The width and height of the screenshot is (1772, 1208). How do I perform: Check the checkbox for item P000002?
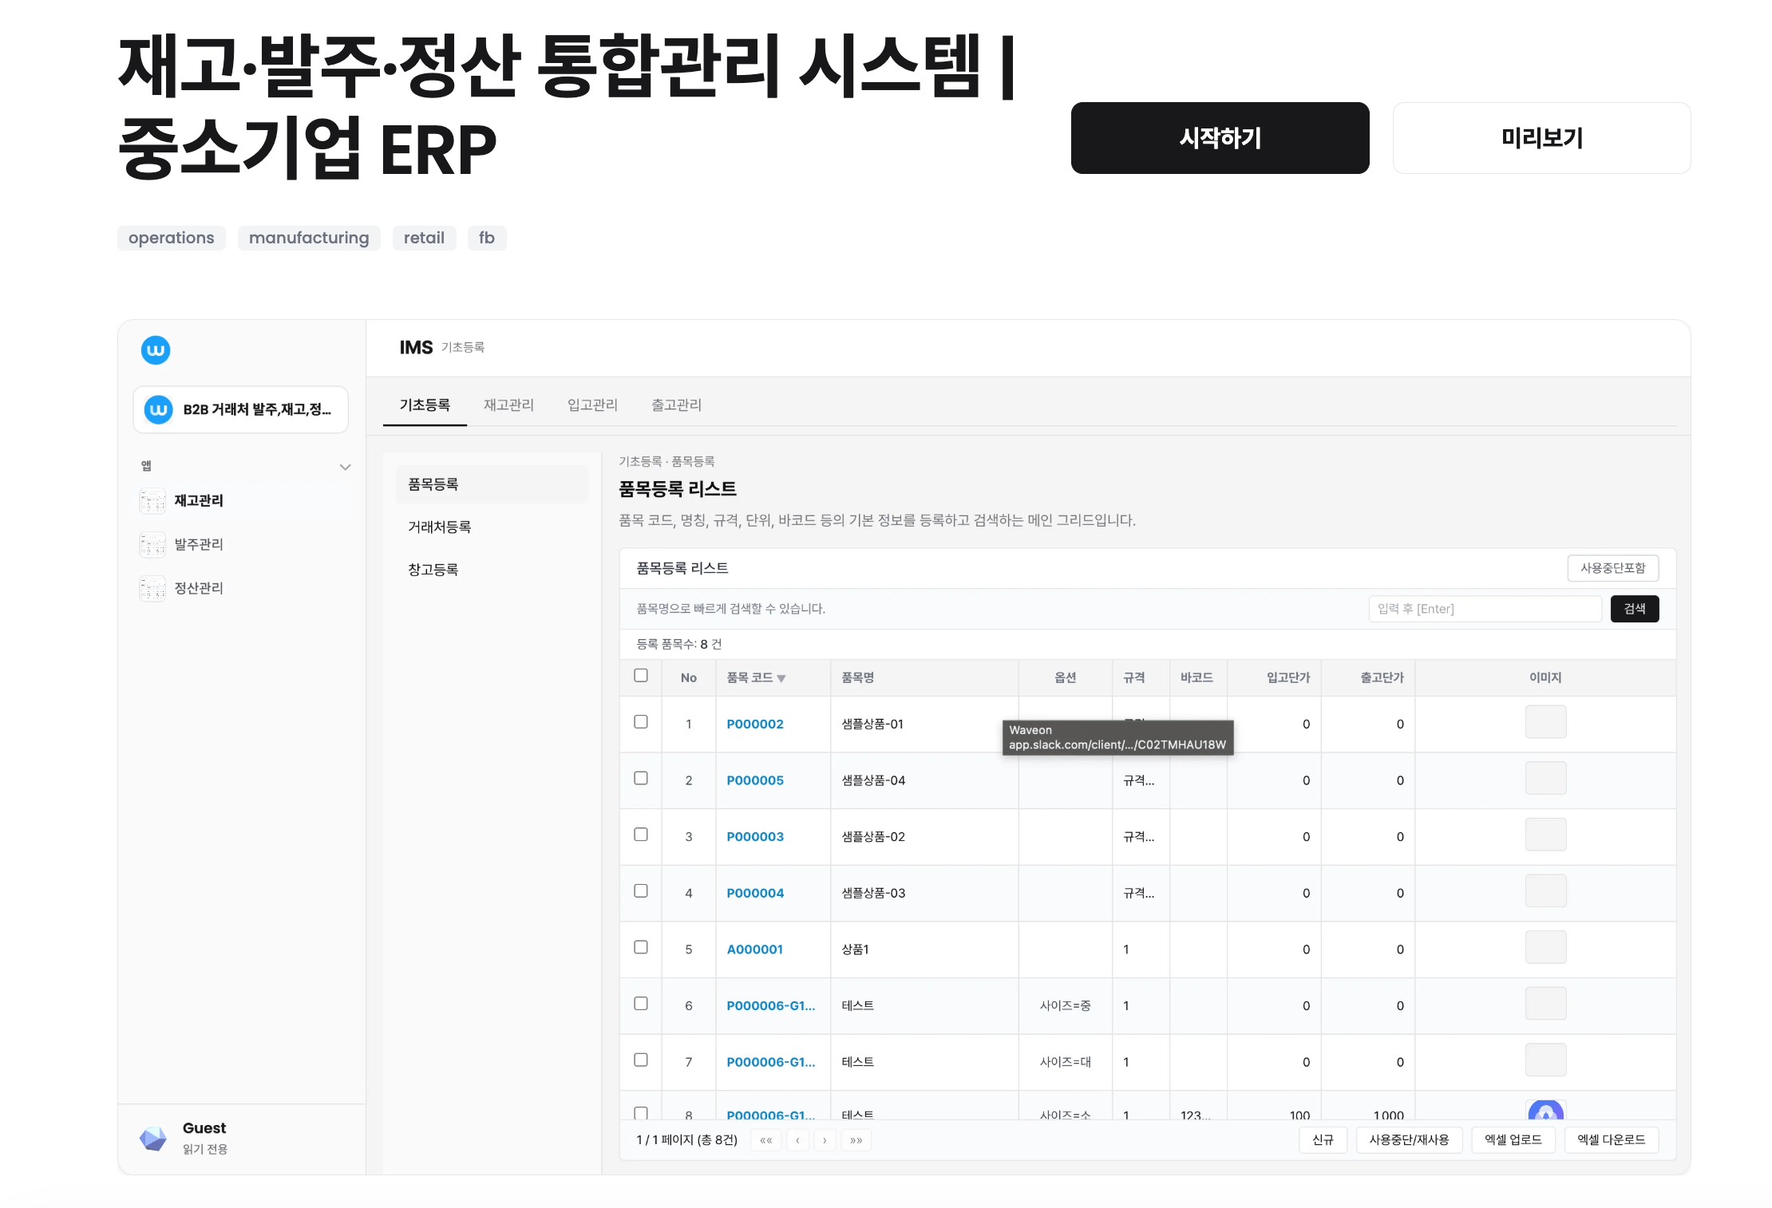(641, 722)
